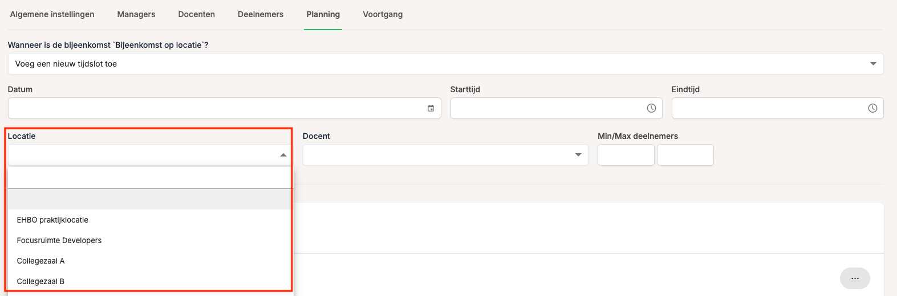Screen dimensions: 897x296
Task: Click the Locatie dropdown search field
Action: pos(149,178)
